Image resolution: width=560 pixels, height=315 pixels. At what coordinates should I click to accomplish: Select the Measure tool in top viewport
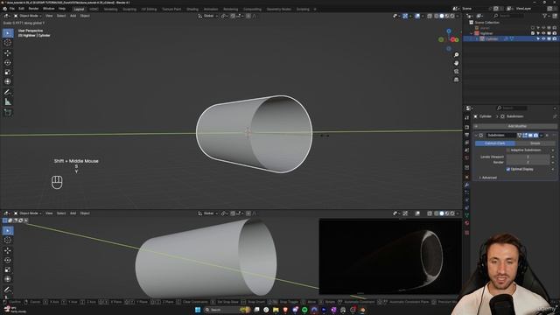click(x=8, y=102)
